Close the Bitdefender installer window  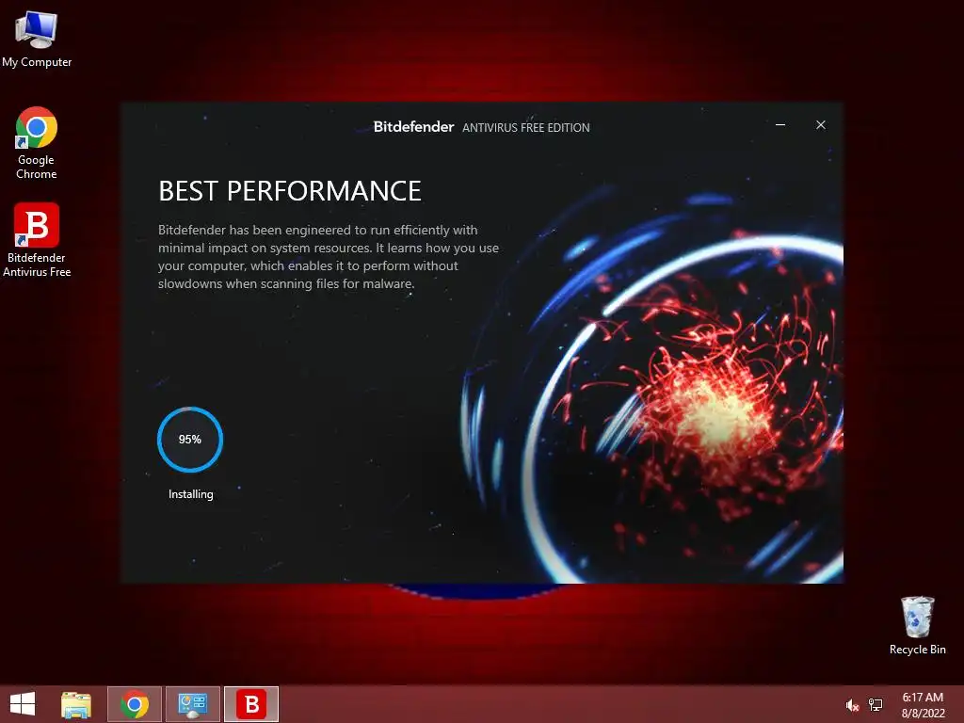821,125
